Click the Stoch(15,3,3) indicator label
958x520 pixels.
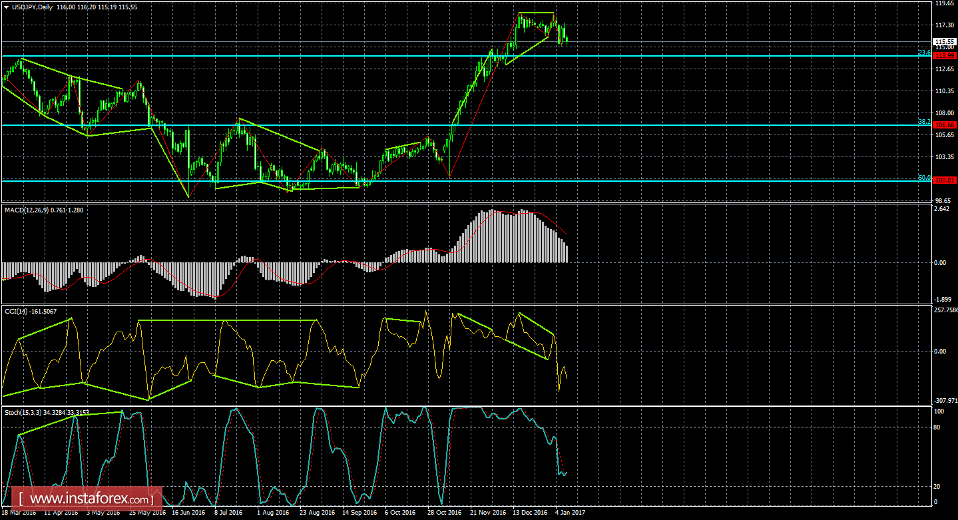pyautogui.click(x=23, y=413)
